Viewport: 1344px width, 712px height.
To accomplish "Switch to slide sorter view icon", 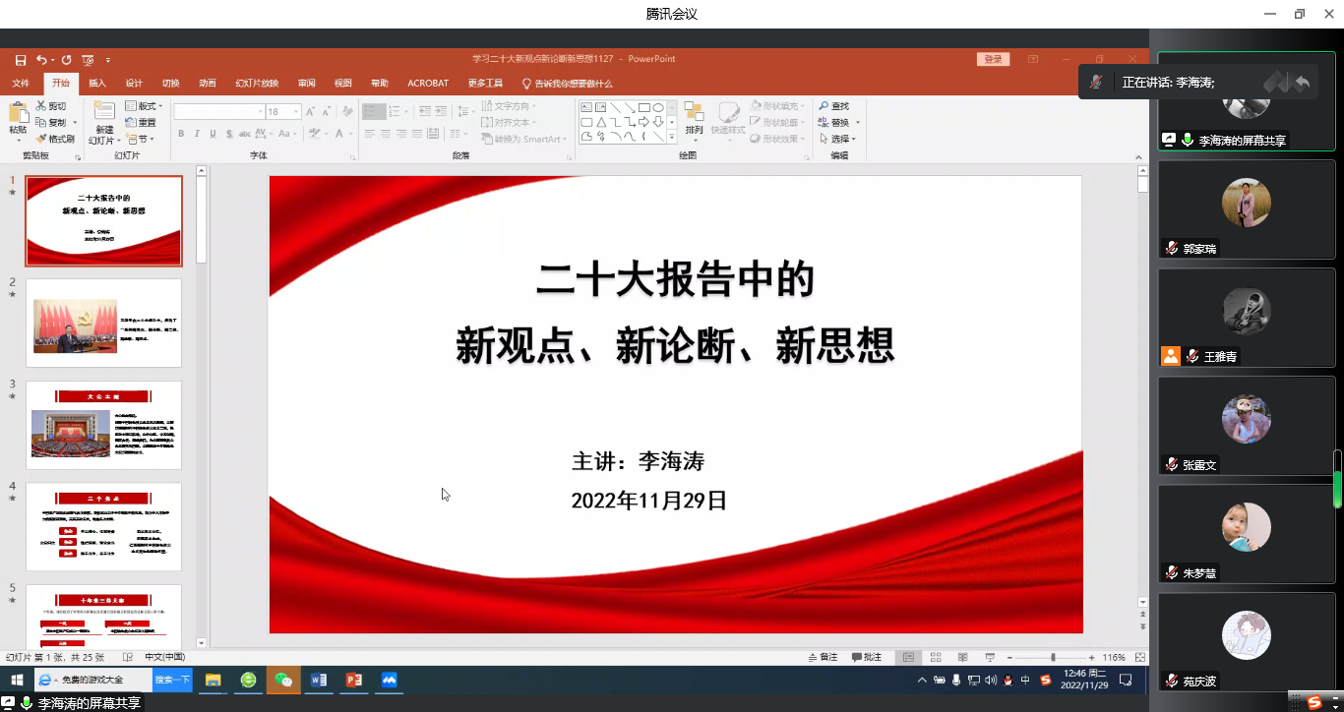I will pos(935,657).
